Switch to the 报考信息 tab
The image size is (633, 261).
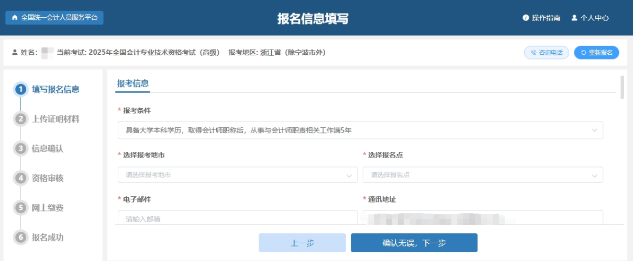coord(132,84)
